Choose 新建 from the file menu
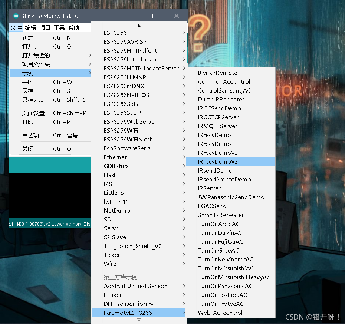 click(x=50, y=38)
